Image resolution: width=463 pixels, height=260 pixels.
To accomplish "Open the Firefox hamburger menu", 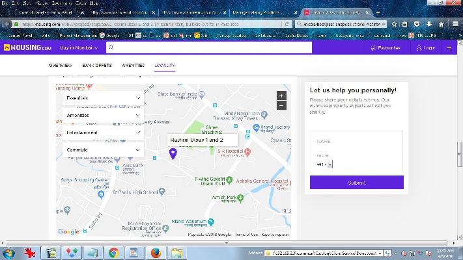I will 455,25.
